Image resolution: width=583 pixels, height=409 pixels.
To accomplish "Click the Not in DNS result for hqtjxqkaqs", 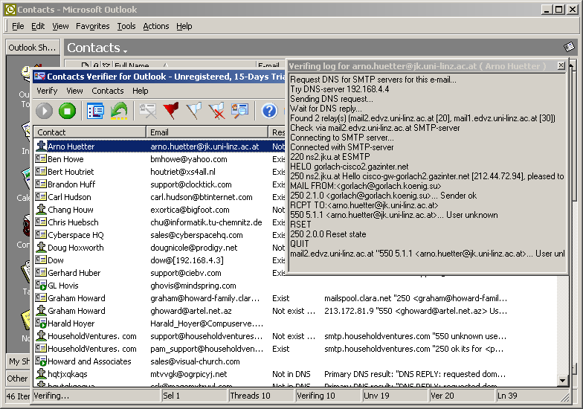I will (291, 374).
